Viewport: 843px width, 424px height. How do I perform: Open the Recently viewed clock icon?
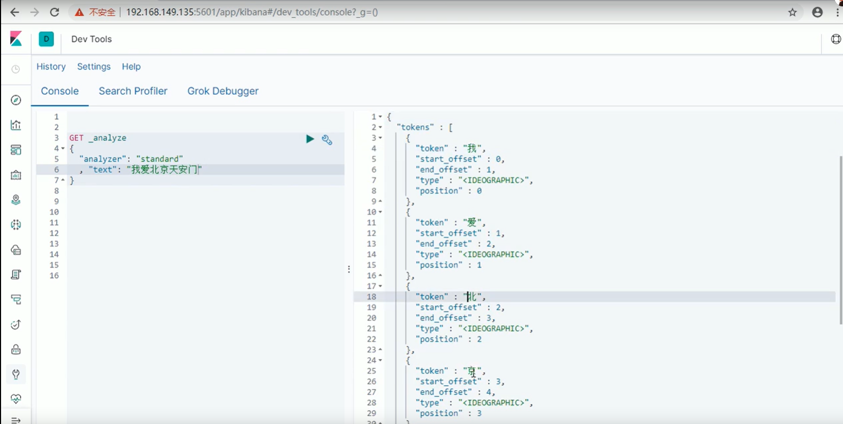tap(16, 69)
